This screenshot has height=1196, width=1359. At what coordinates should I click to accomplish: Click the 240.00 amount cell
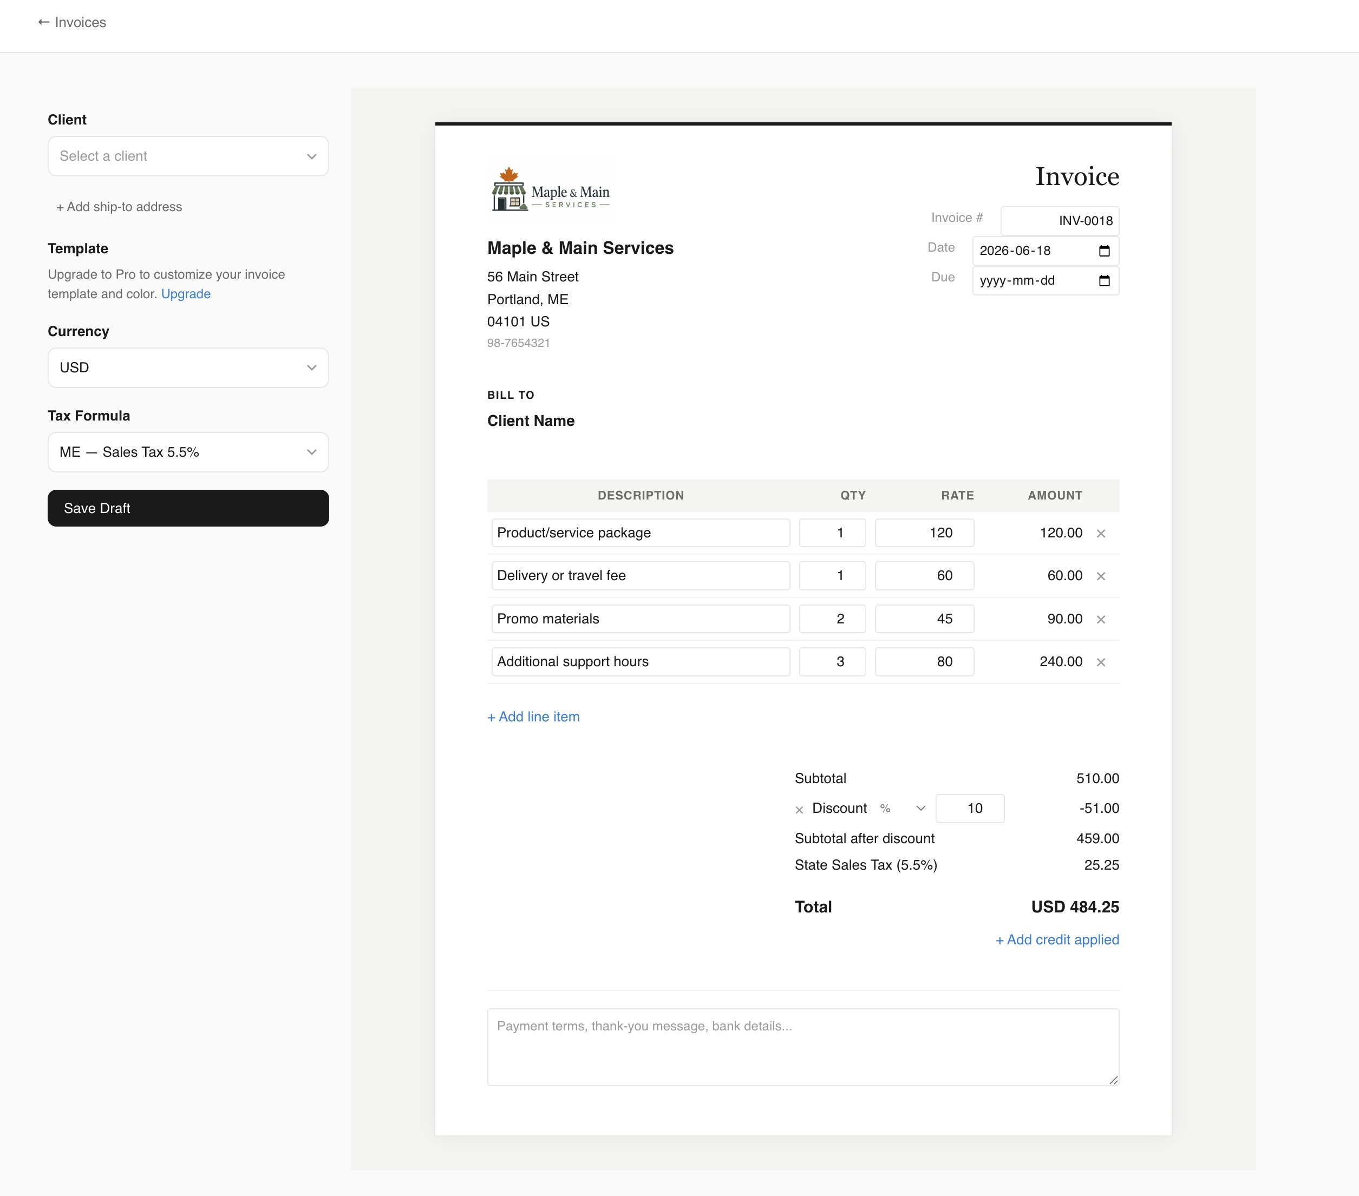point(1061,662)
